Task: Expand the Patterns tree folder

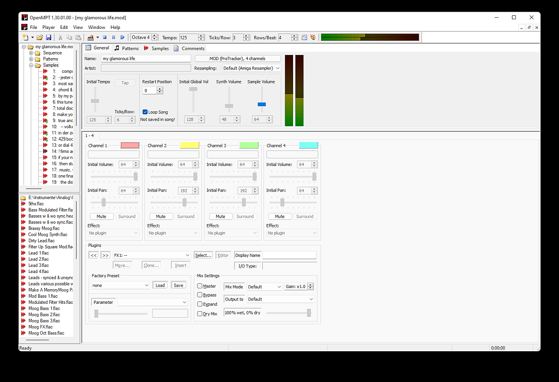Action: (x=31, y=59)
